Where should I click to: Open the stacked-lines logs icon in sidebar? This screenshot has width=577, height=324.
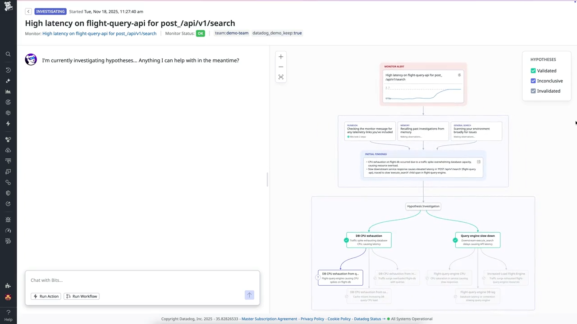tap(8, 161)
